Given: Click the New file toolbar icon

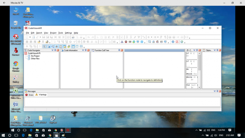Looking at the screenshot, I should (x=26, y=37).
